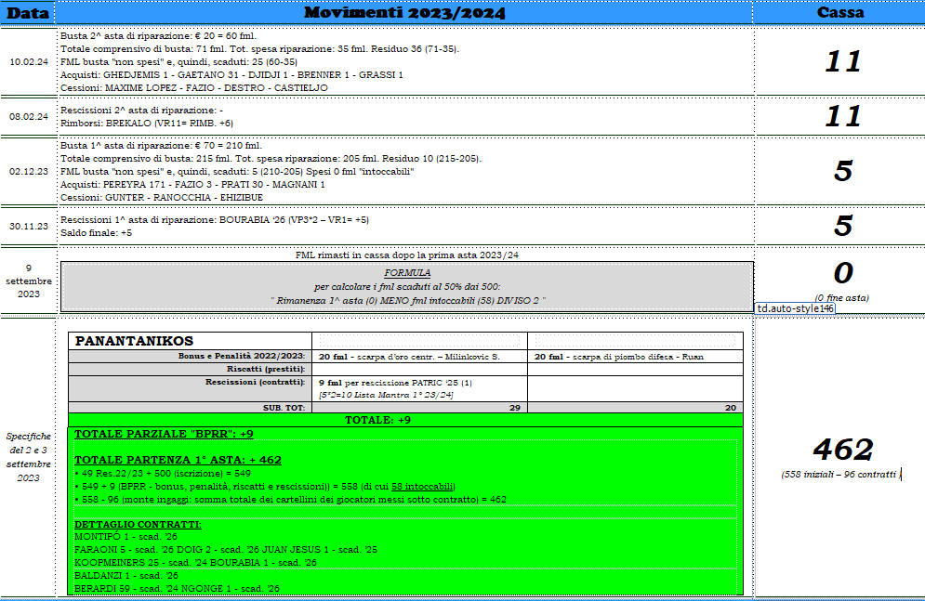Click 'FML busta non spesi... 5 (210-205)' line
Screen dimensions: 925x601
[x=237, y=172]
